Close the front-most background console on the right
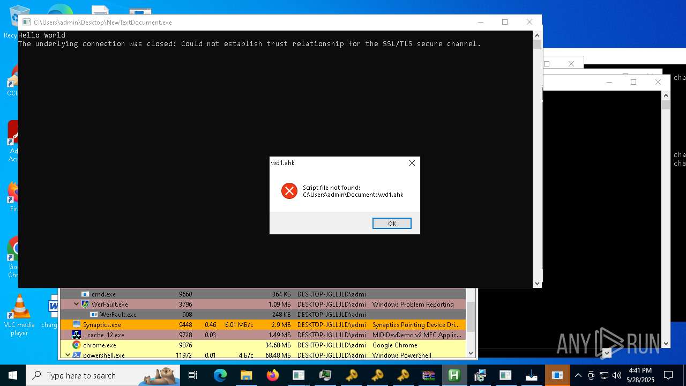This screenshot has width=686, height=386. pyautogui.click(x=658, y=82)
